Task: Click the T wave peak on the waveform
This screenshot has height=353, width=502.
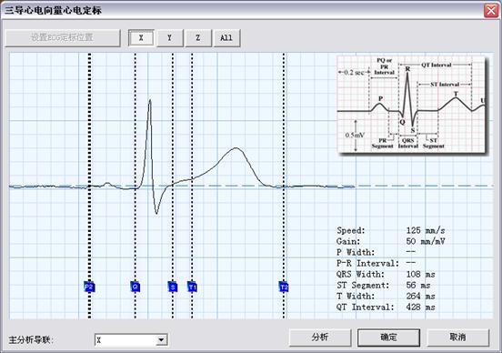Action: pyautogui.click(x=236, y=148)
